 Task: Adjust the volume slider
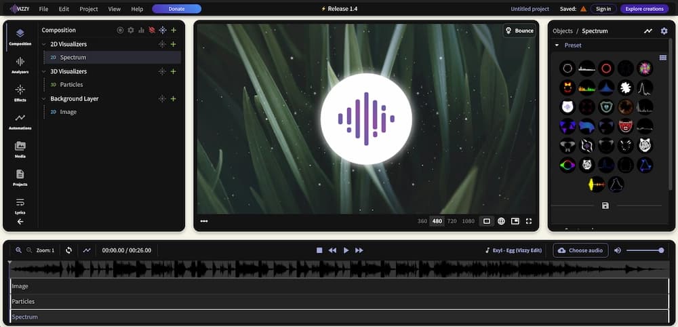point(645,250)
